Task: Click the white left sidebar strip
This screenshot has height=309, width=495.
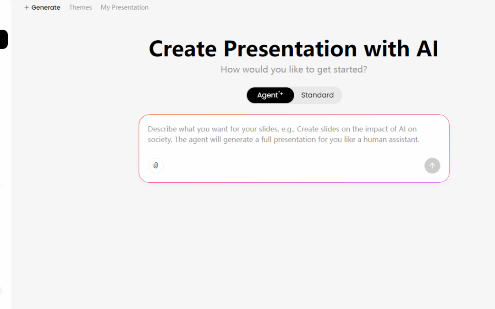Action: pos(5,137)
